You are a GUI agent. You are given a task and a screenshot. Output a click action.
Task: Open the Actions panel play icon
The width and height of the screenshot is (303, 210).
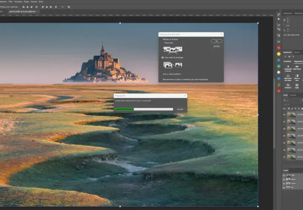279,19
